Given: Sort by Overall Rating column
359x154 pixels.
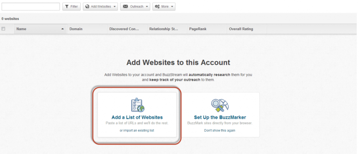Looking at the screenshot, I should 246,29.
